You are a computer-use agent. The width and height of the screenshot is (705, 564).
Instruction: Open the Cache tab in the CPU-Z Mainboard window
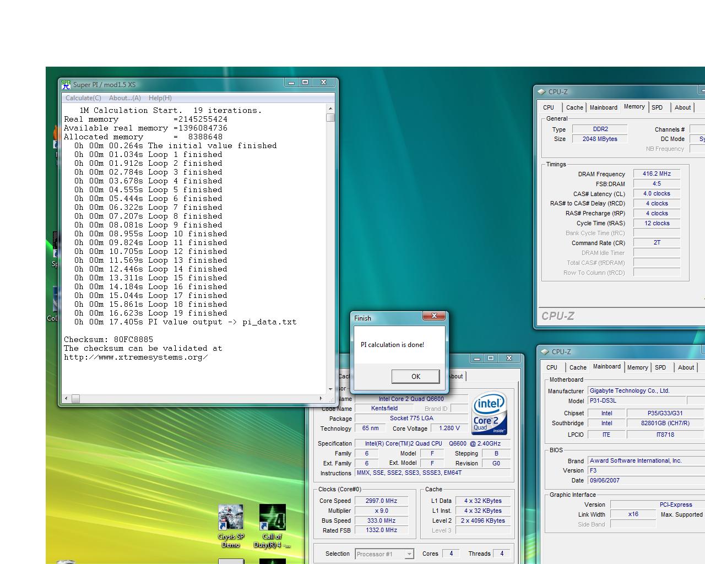(x=578, y=367)
